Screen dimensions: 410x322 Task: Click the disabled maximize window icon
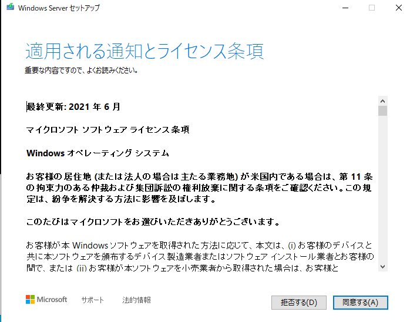[372, 8]
